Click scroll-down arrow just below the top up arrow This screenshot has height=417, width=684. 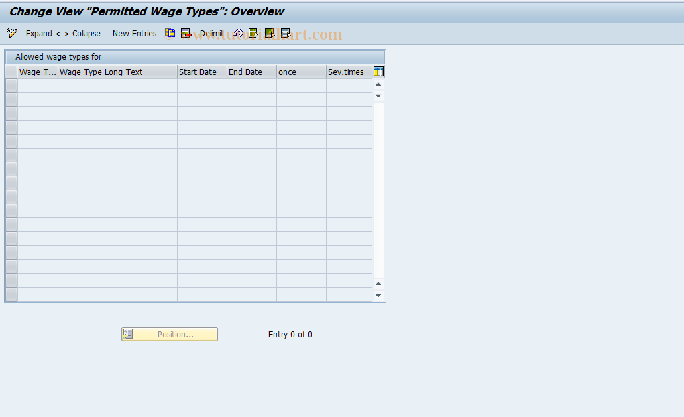pos(378,96)
